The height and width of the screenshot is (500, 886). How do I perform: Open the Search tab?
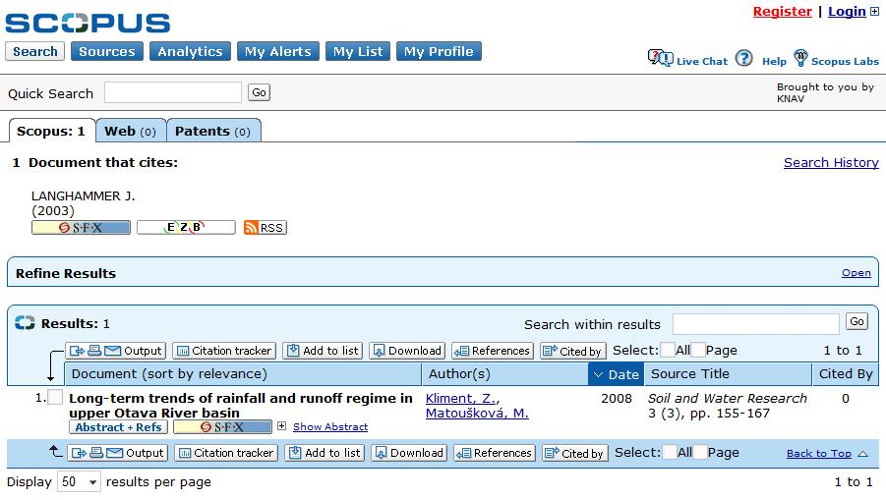point(35,51)
